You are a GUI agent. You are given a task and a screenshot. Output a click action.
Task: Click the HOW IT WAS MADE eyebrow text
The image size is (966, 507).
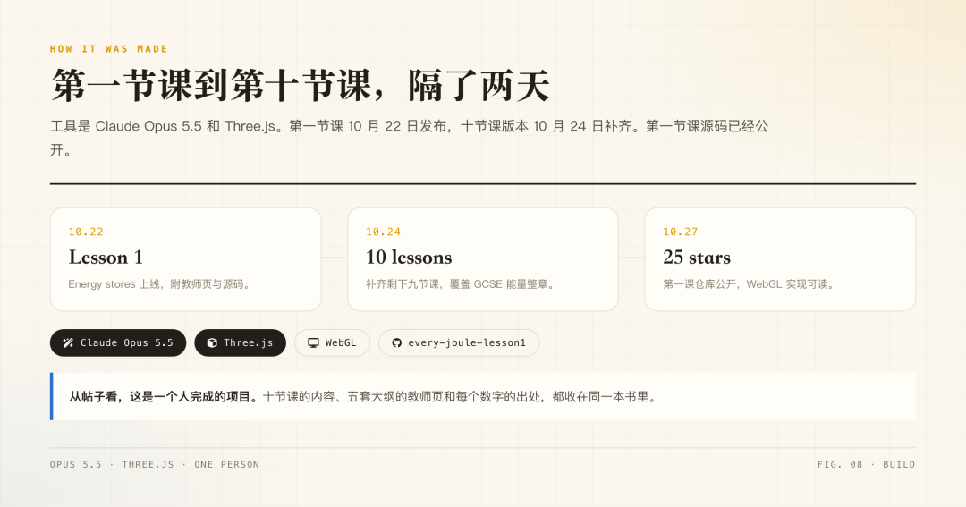(109, 48)
